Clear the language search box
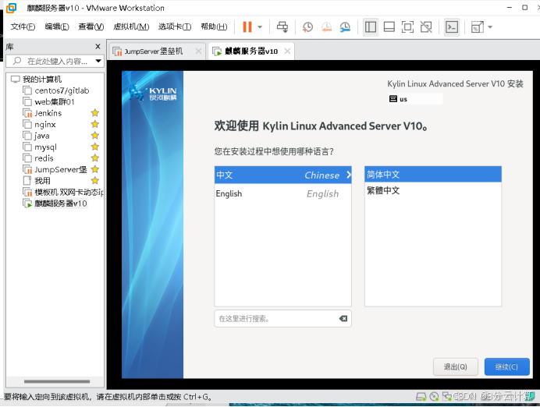Viewport: 540px width, 407px height. [x=343, y=319]
